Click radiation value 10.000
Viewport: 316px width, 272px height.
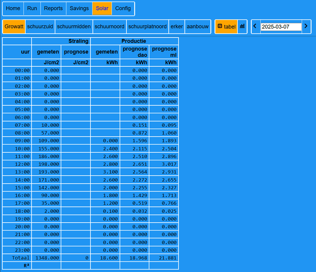[x=46, y=125]
